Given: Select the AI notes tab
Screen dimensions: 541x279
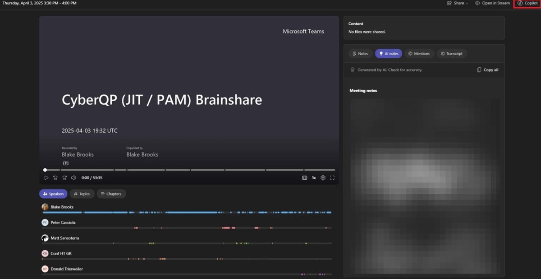Looking at the screenshot, I should click(388, 53).
